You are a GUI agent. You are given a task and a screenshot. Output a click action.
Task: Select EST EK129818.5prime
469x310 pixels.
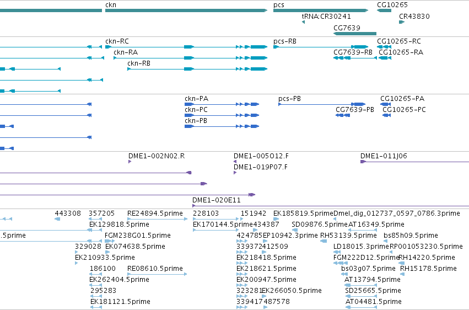coord(119,225)
